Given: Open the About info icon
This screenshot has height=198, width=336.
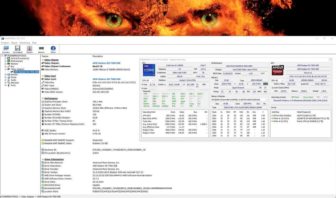Looking at the screenshot, I should [x=53, y=49].
